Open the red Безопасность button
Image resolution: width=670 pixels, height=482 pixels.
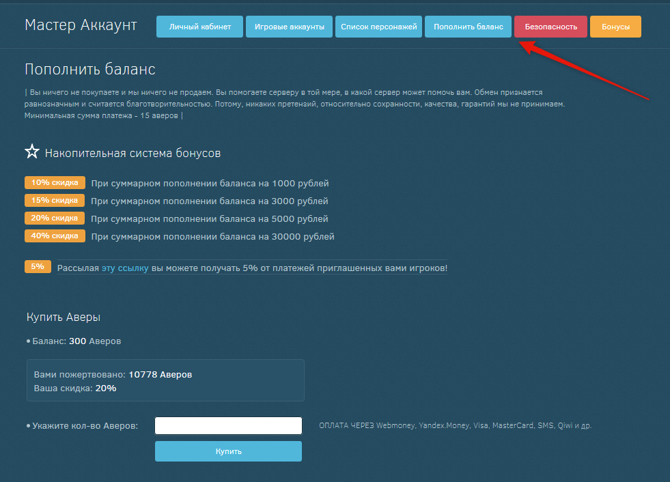point(550,27)
